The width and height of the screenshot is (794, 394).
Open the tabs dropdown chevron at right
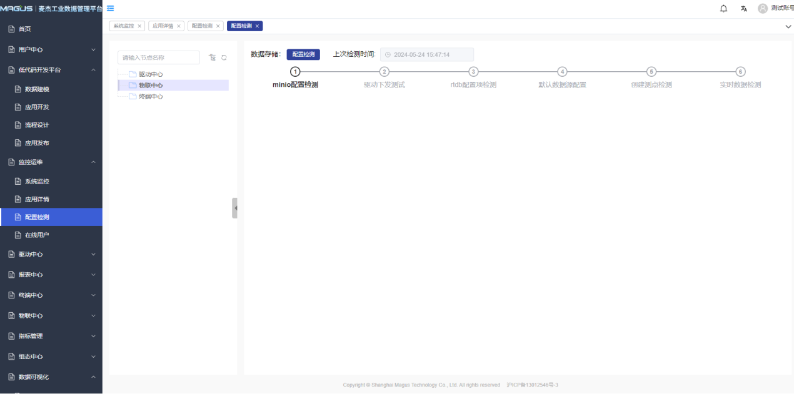point(788,27)
